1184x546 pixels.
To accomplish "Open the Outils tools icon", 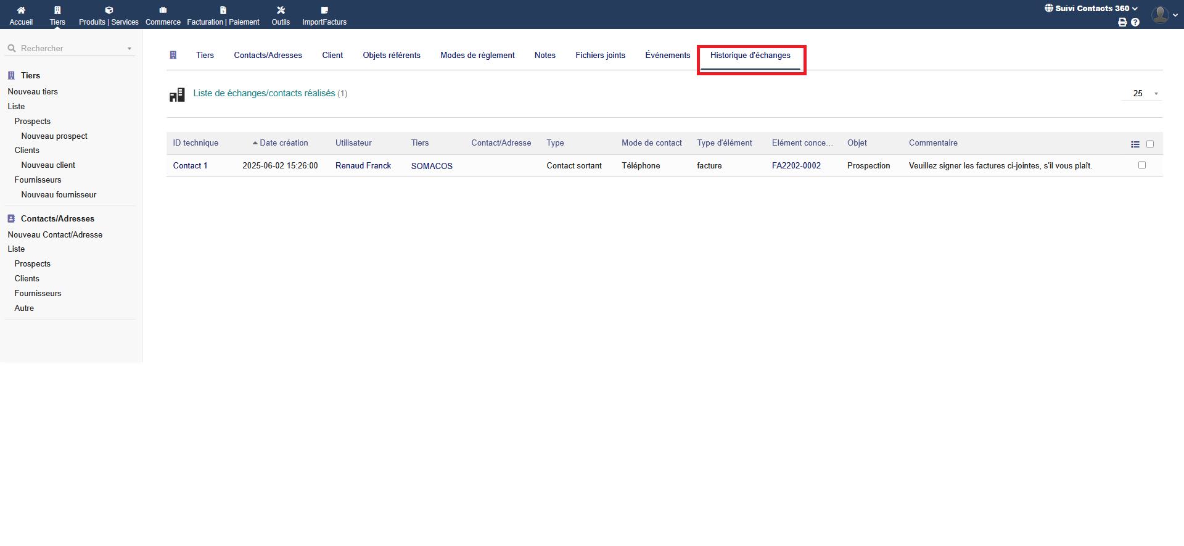I will (x=281, y=10).
